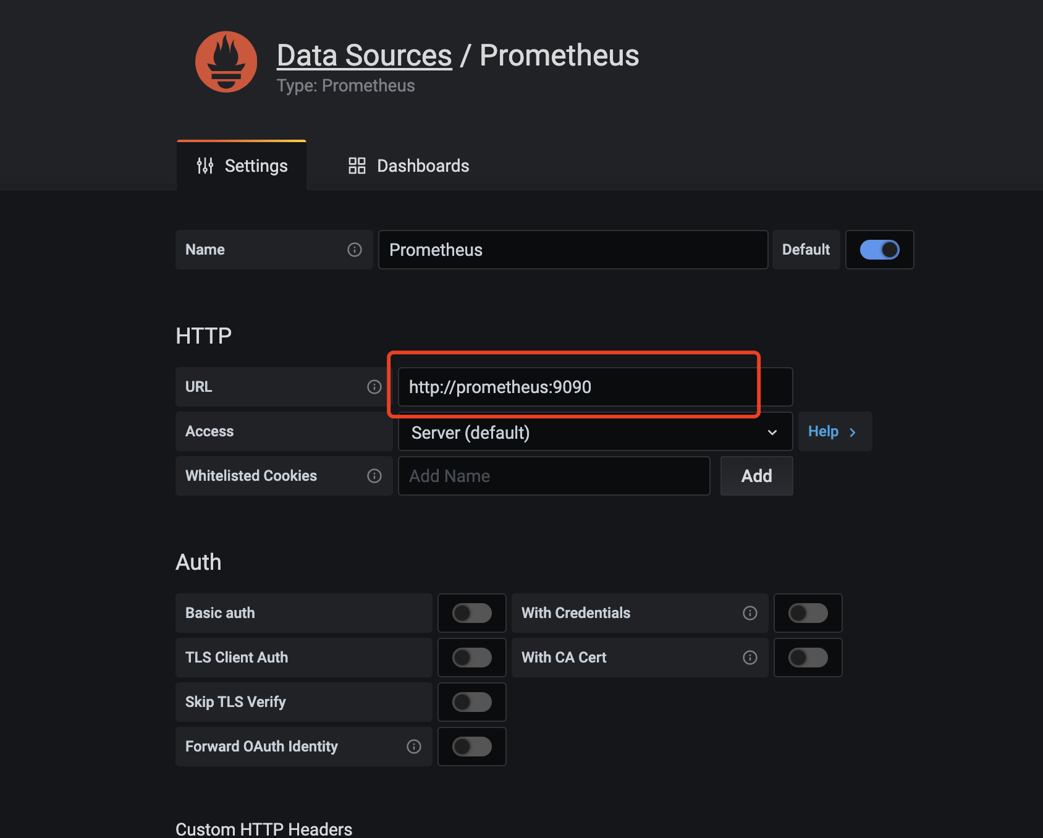Viewport: 1043px width, 838px height.
Task: Click the With Credentials info icon
Action: click(x=750, y=613)
